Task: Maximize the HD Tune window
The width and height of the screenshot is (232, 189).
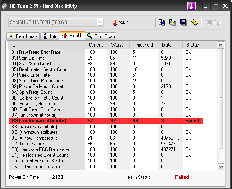Action: click(216, 6)
